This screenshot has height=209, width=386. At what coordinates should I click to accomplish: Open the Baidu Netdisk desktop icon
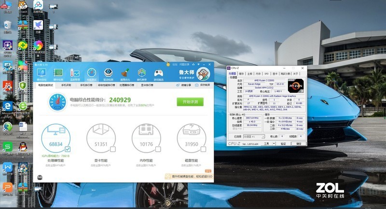38,5
